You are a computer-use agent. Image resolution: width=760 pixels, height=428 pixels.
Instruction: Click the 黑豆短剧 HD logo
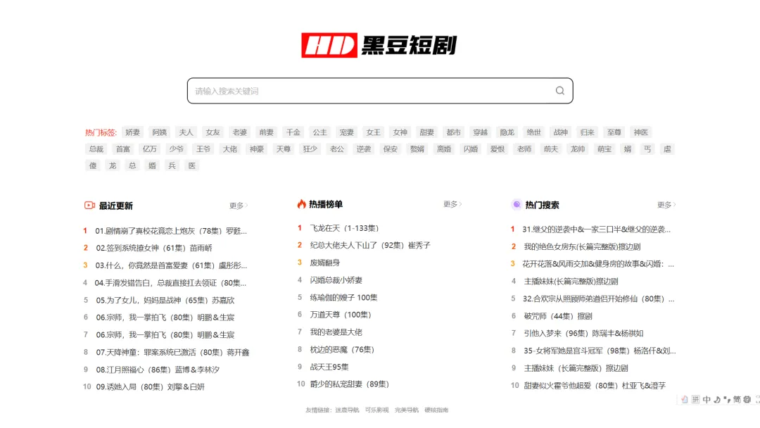click(379, 45)
